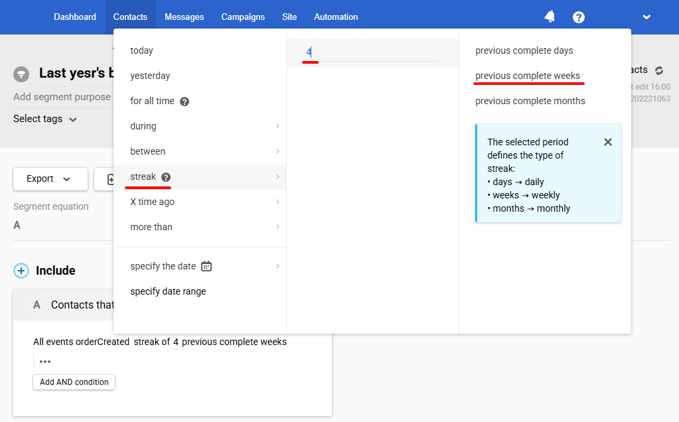Screen dimensions: 679x422
Task: Click the streak count input field
Action: click(x=370, y=53)
